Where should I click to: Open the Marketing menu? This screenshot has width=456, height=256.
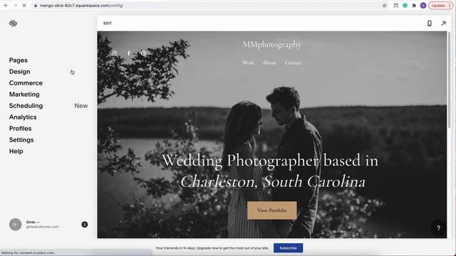tap(24, 95)
